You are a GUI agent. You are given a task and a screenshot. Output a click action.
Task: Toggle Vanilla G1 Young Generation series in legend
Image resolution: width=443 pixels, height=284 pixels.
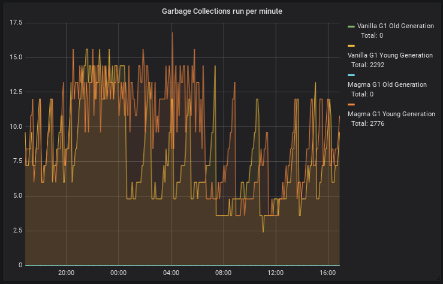coord(390,55)
